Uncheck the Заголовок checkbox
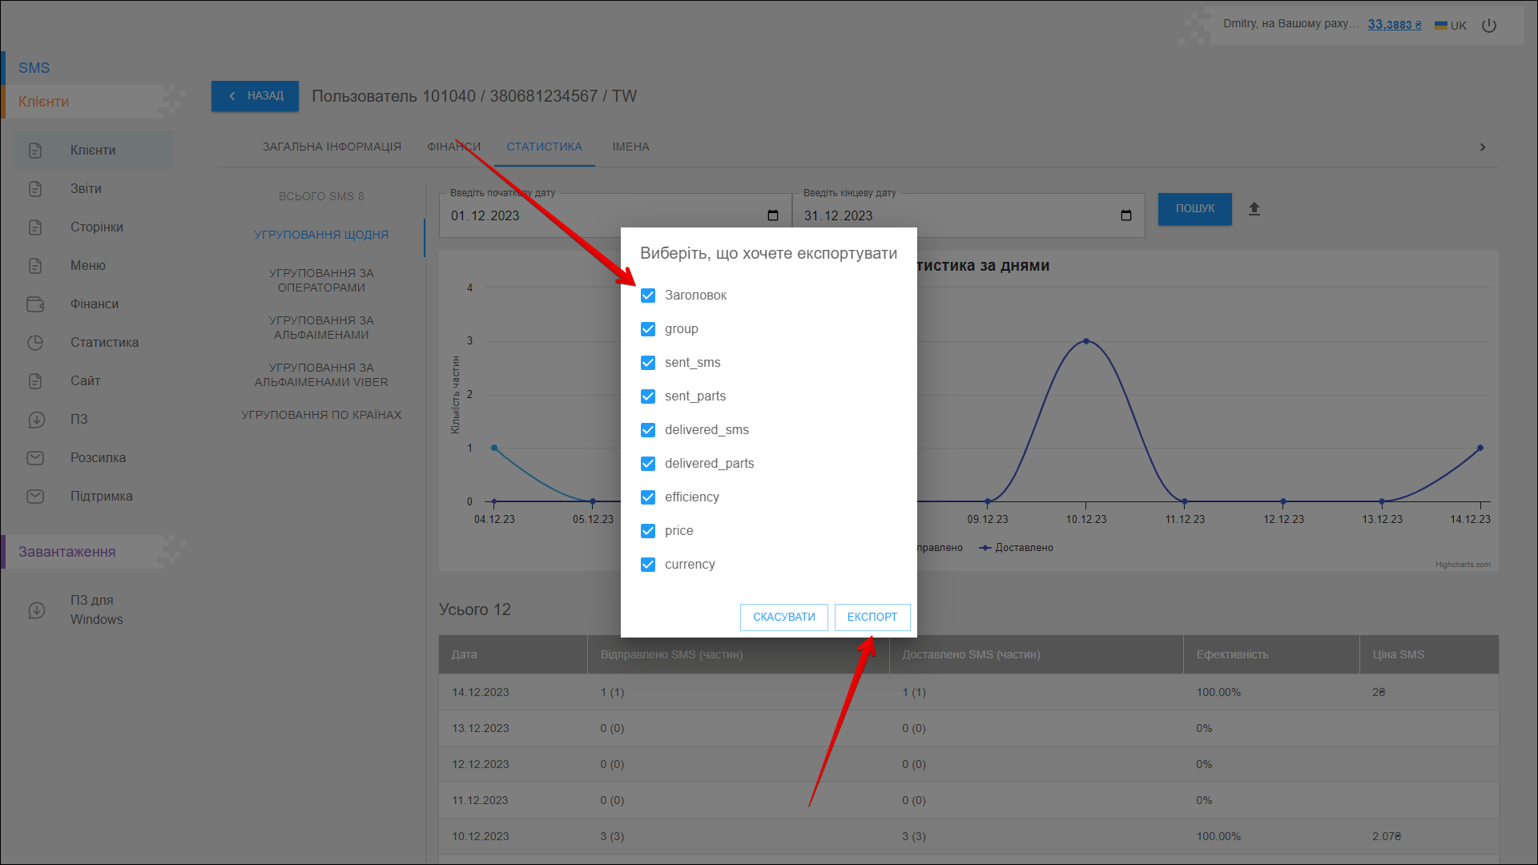 [648, 296]
